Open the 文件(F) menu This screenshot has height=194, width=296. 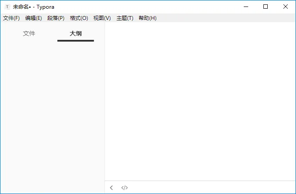pyautogui.click(x=11, y=18)
